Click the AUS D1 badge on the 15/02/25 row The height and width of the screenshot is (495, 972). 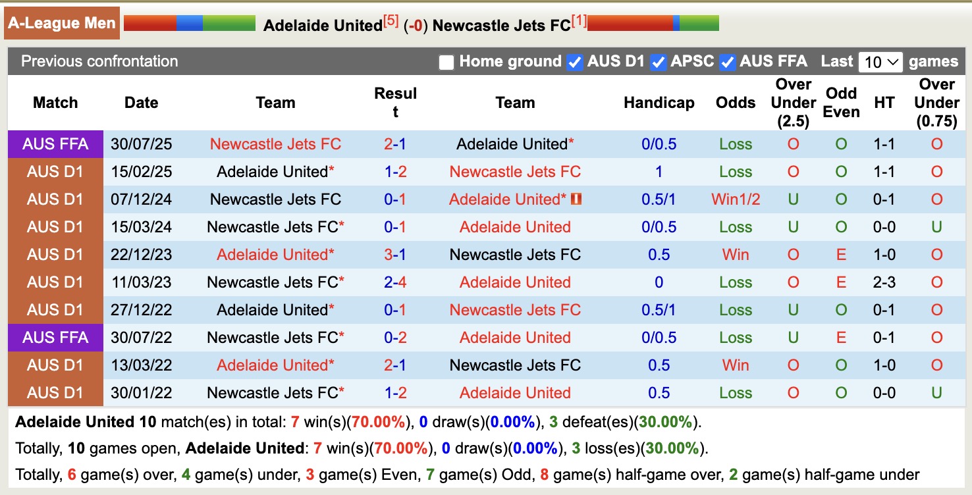(x=55, y=171)
